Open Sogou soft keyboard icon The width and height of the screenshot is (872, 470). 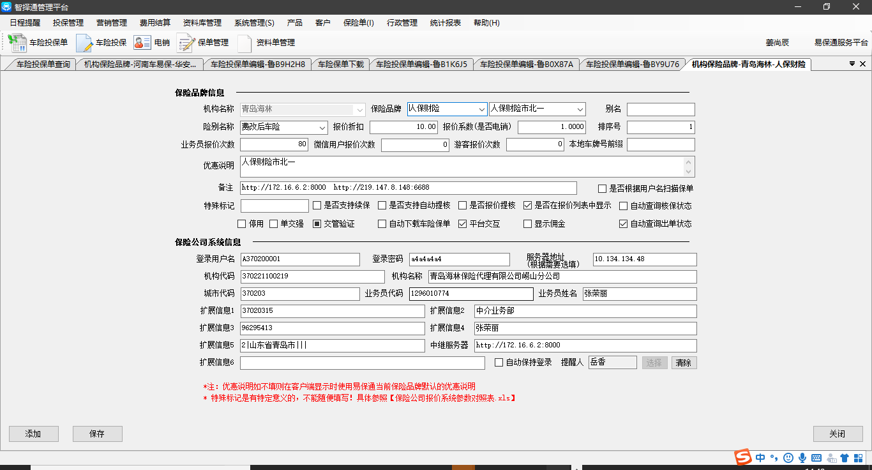point(816,458)
